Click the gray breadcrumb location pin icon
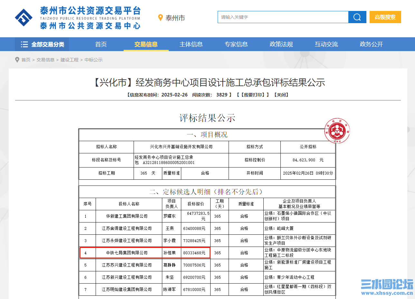The image size is (415, 299). coord(17,60)
